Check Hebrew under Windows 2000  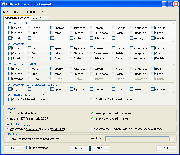click(92, 38)
